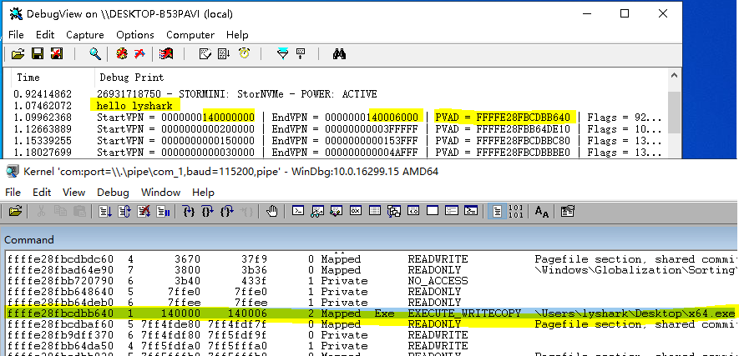This screenshot has width=739, height=356.
Task: Open Font settings with AA icon
Action: (542, 211)
